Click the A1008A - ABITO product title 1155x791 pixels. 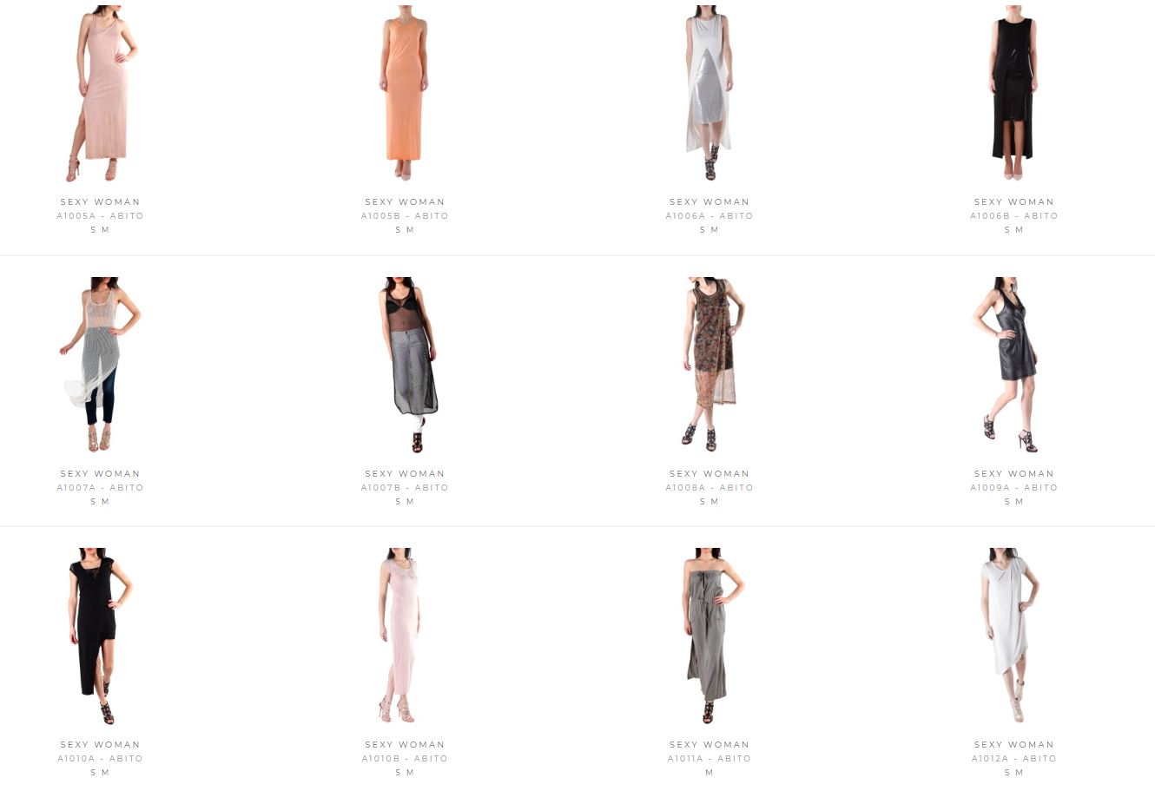709,488
